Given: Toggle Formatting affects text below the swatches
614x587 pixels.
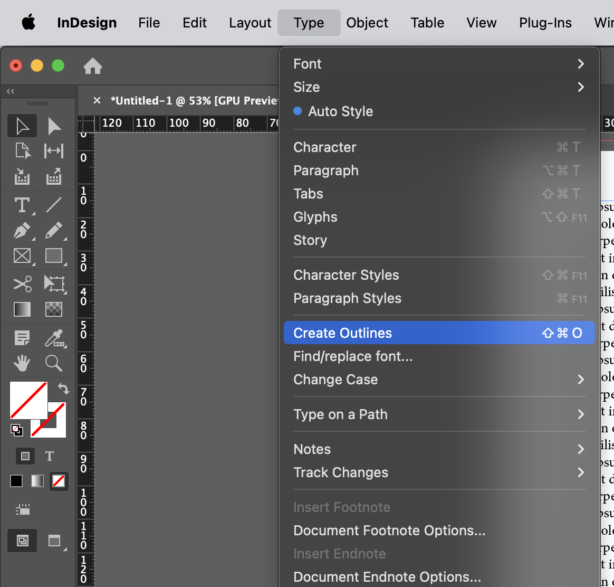Looking at the screenshot, I should tap(49, 456).
